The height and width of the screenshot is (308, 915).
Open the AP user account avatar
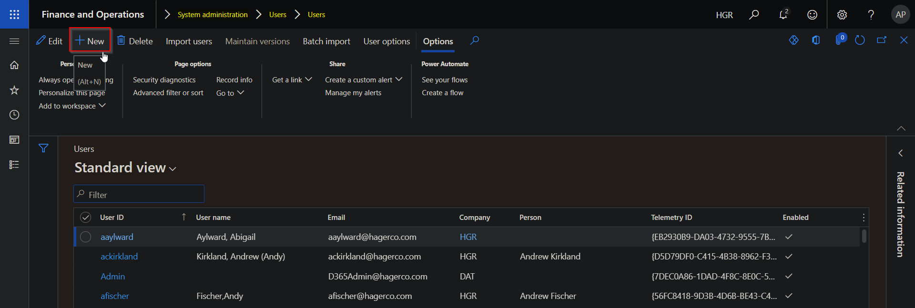point(900,15)
